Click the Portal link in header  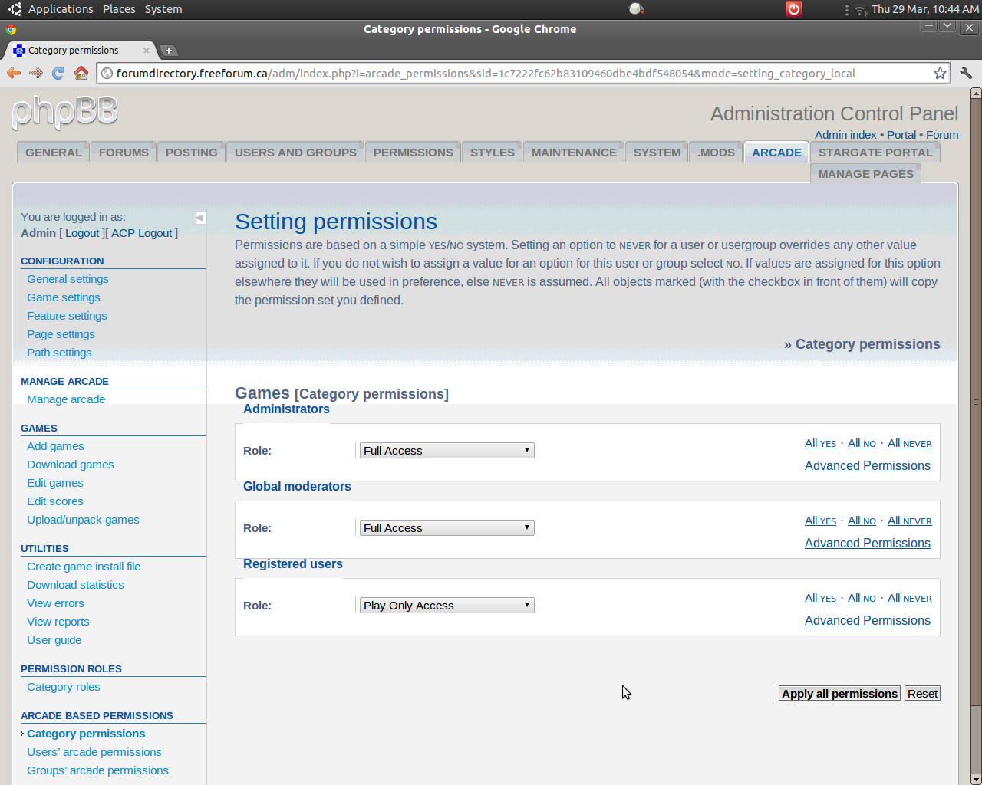[901, 135]
